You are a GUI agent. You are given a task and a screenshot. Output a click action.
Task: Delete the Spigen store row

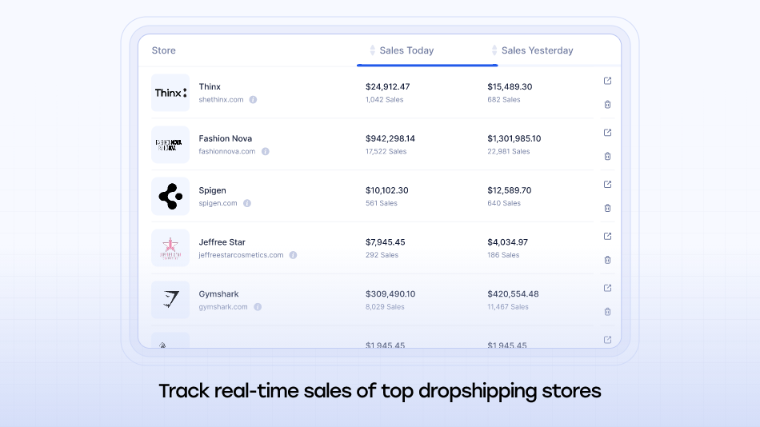pos(607,208)
